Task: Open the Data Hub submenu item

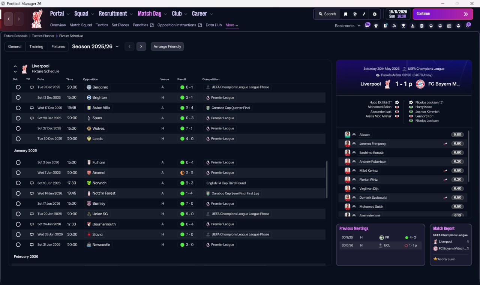Action: pos(214,25)
